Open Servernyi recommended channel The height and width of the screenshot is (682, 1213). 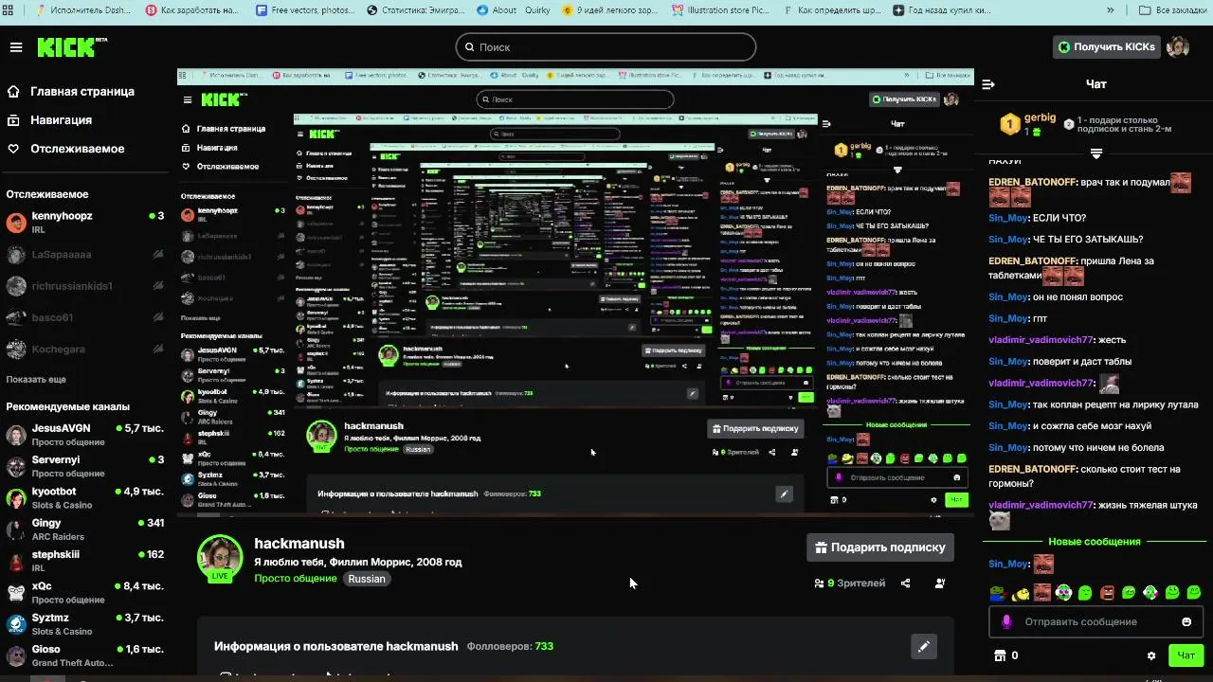tap(85, 466)
